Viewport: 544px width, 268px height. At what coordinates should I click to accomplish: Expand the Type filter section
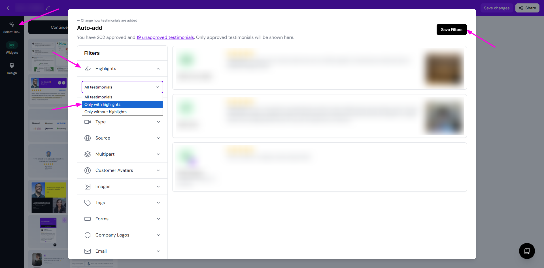pos(158,122)
